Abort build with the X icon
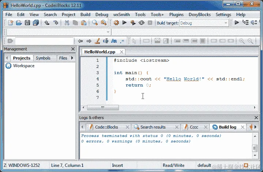The image size is (263, 172). [x=150, y=23]
